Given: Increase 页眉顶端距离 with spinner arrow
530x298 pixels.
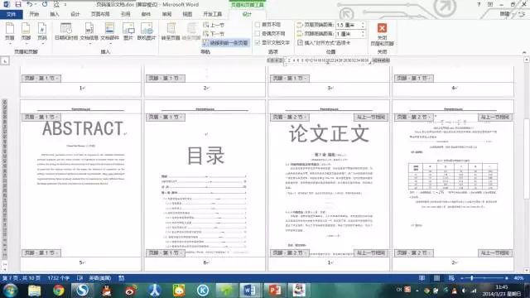Looking at the screenshot, I should click(x=363, y=23).
